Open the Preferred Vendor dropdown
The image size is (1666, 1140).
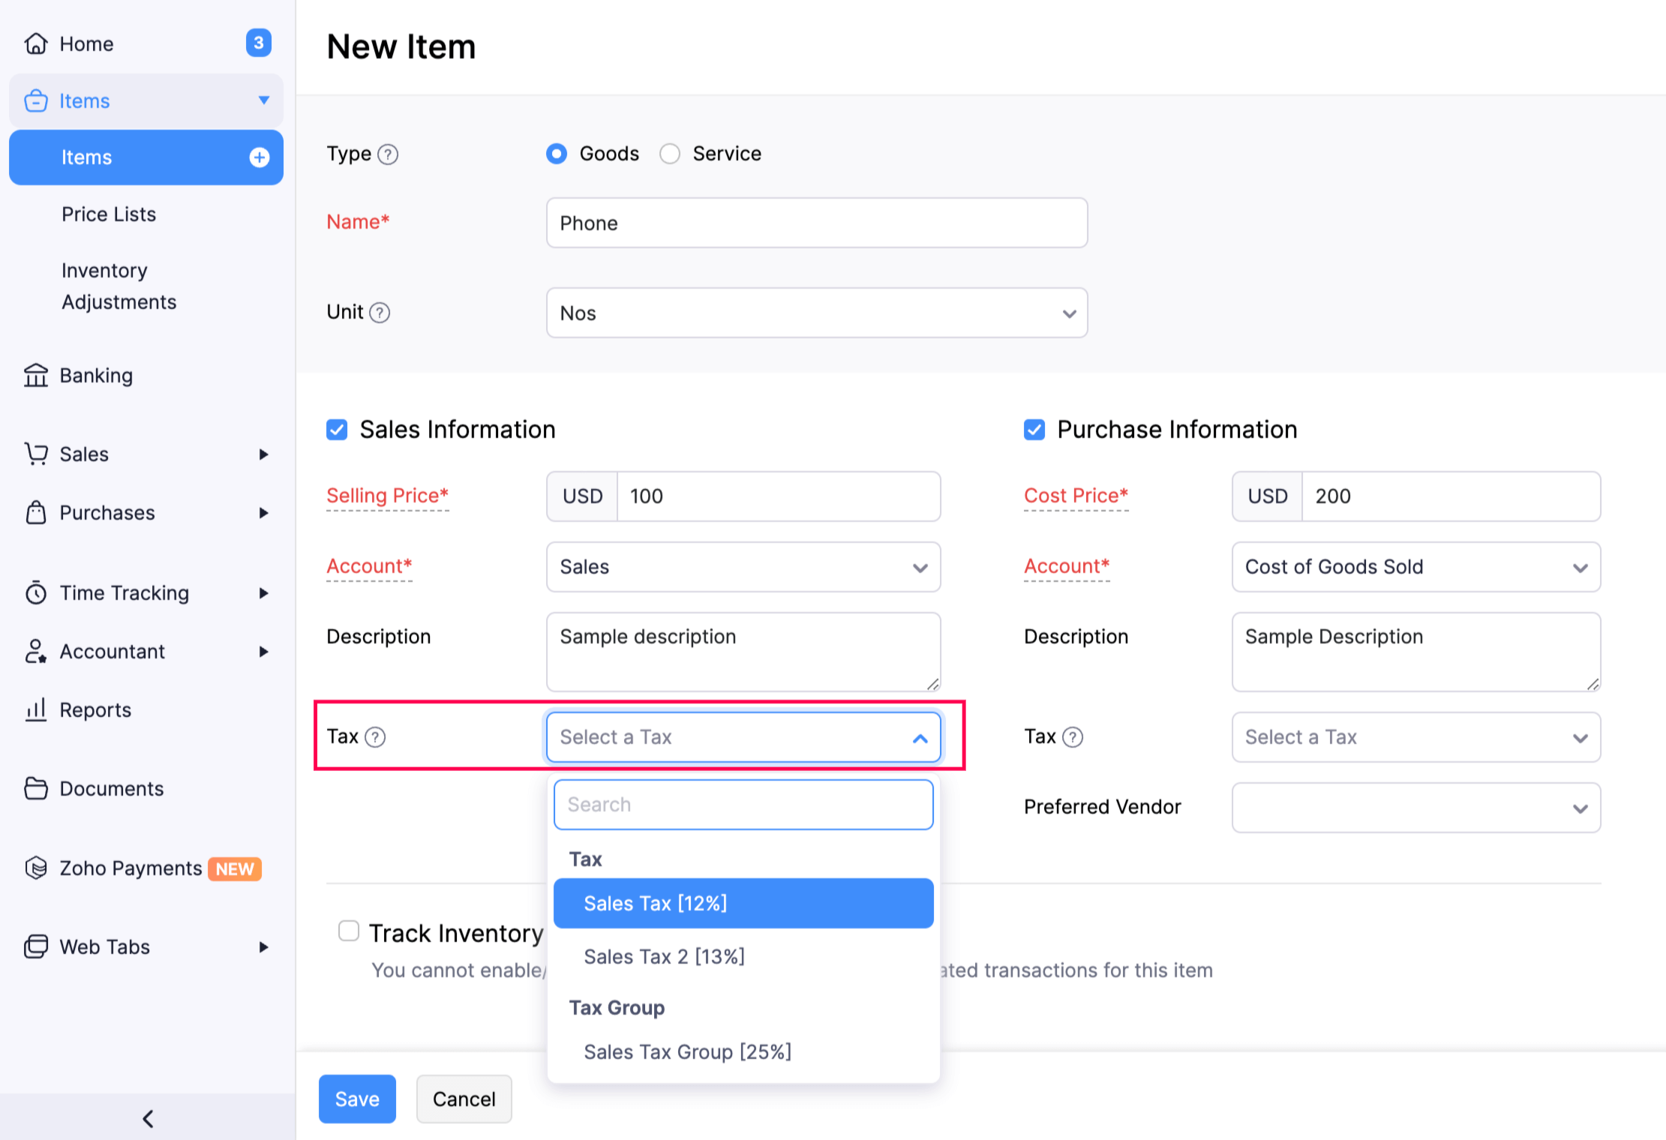coord(1415,808)
